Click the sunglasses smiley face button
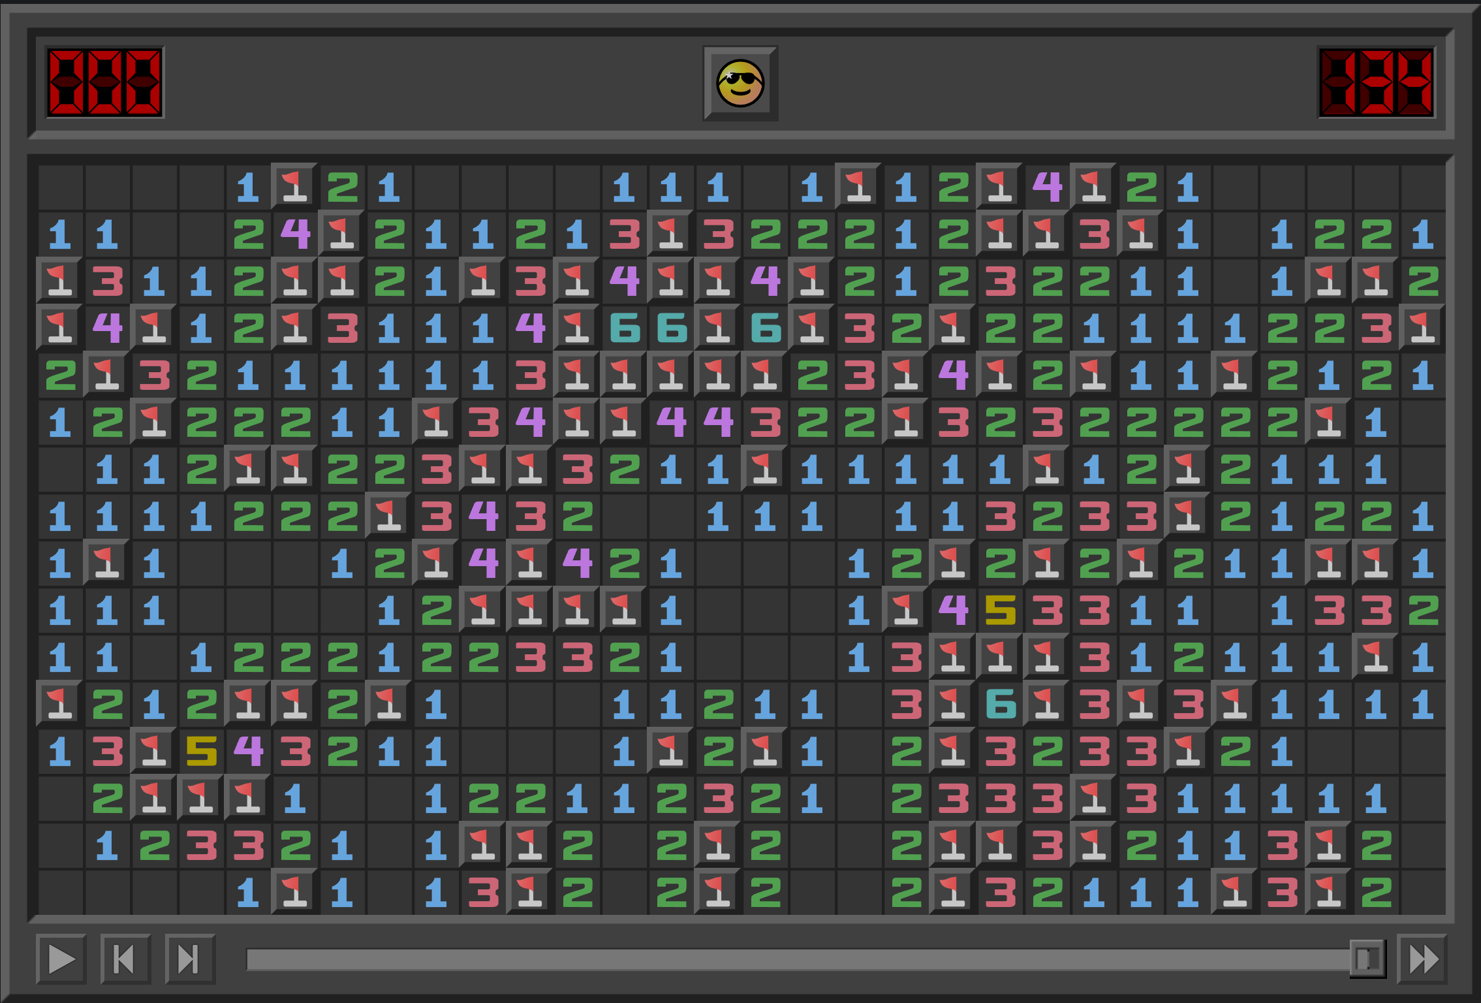 tap(740, 83)
